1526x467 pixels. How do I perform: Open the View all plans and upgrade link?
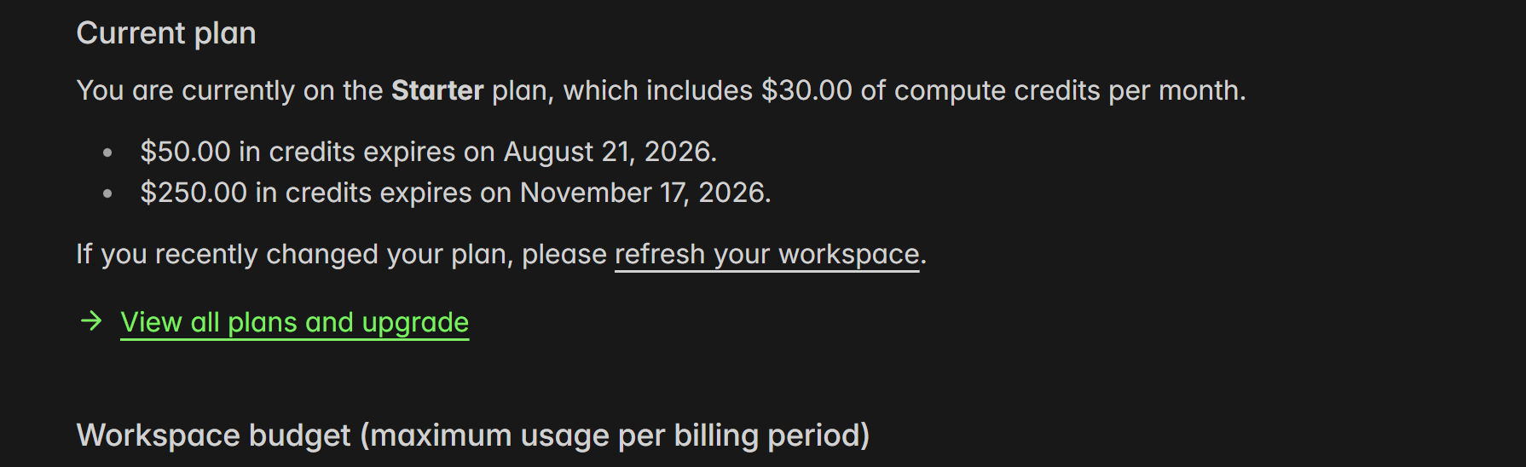294,322
